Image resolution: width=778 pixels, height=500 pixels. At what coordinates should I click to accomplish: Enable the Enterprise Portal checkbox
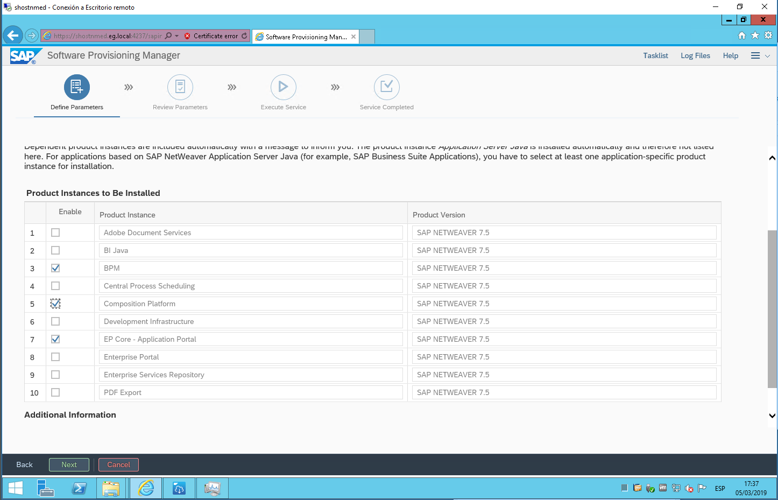tap(55, 357)
